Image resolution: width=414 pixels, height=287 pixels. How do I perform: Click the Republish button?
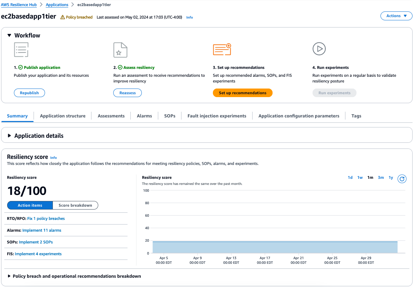(x=29, y=93)
